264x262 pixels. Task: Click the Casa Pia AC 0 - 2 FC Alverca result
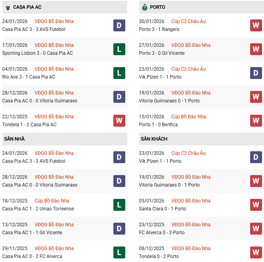[x=32, y=256]
